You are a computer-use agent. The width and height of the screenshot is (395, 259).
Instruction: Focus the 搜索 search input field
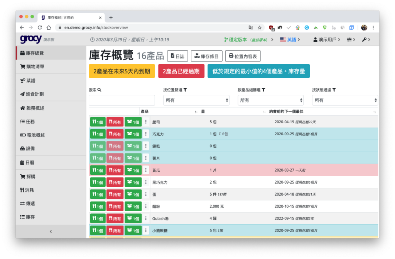[x=122, y=100]
